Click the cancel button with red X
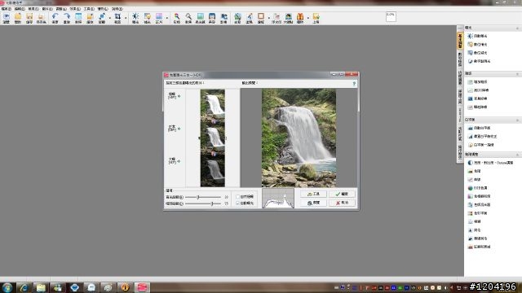The width and height of the screenshot is (522, 293). [x=342, y=203]
